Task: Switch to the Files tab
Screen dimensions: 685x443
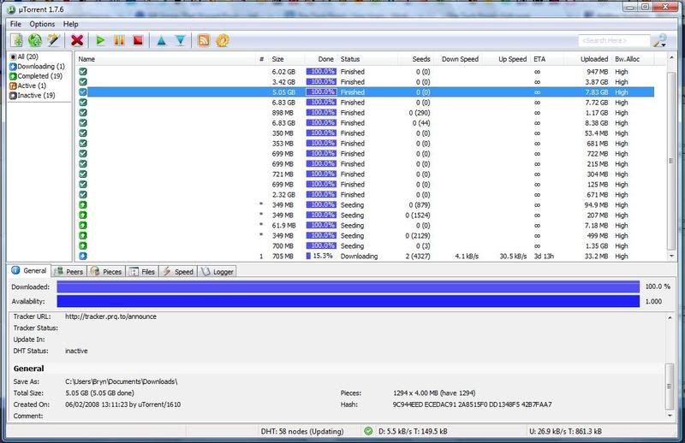Action: pos(142,272)
